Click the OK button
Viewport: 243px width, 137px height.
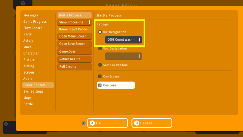pyautogui.click(x=107, y=123)
